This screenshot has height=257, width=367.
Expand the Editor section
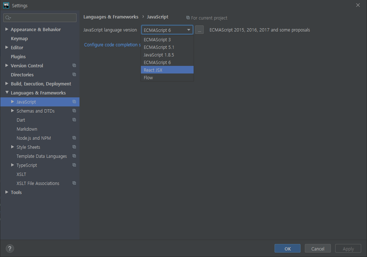pyautogui.click(x=7, y=47)
